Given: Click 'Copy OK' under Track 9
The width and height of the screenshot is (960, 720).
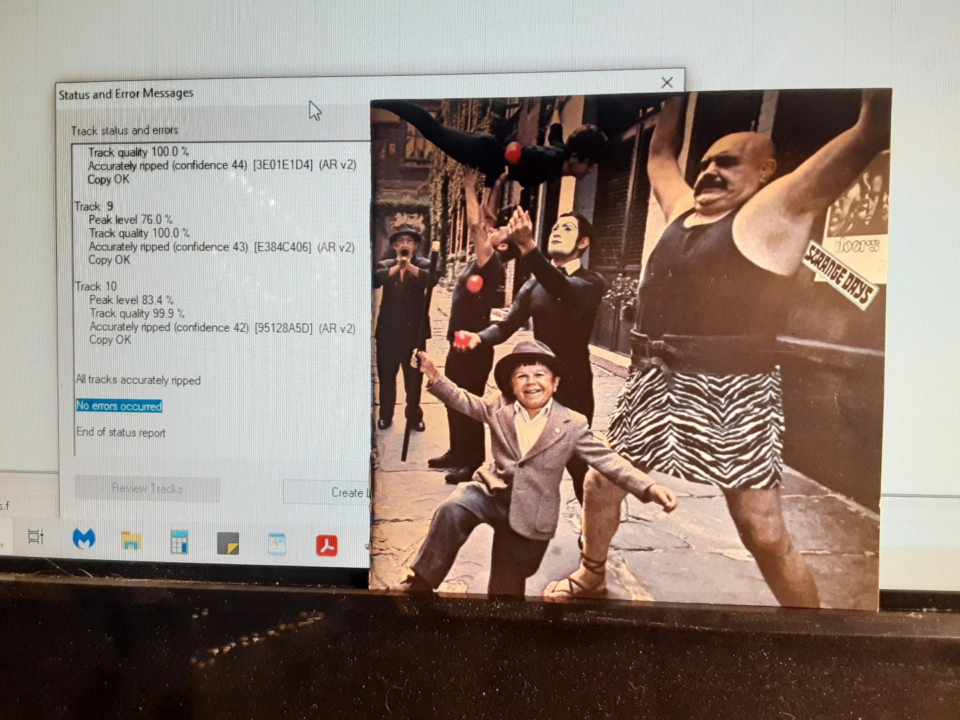Looking at the screenshot, I should [x=109, y=260].
